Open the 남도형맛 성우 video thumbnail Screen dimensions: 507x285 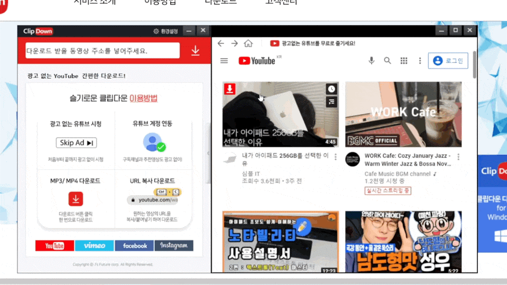click(x=403, y=242)
